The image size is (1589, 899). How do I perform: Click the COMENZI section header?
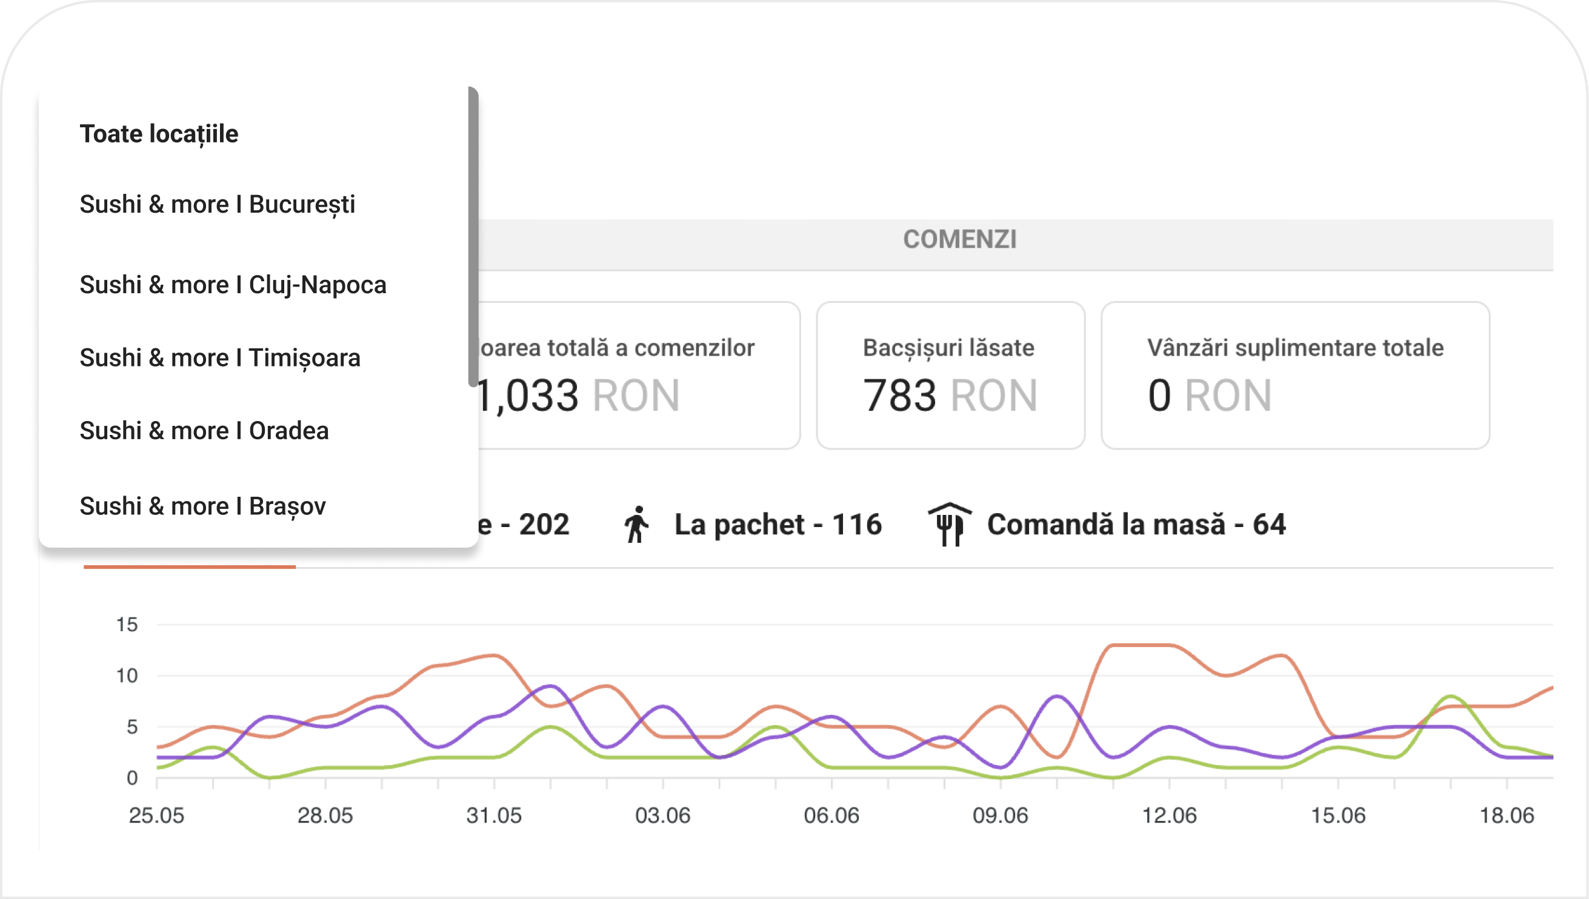(x=960, y=239)
